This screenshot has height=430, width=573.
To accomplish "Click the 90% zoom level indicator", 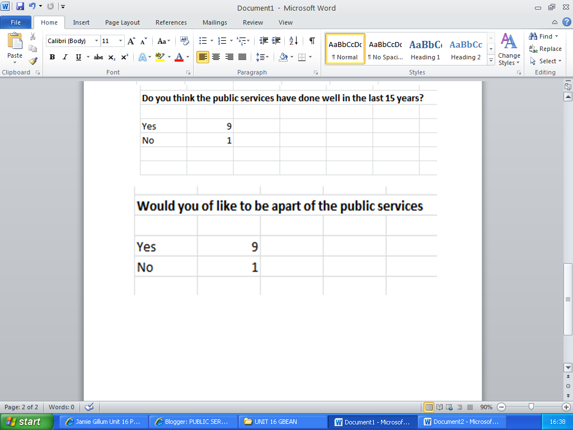I will (x=486, y=407).
